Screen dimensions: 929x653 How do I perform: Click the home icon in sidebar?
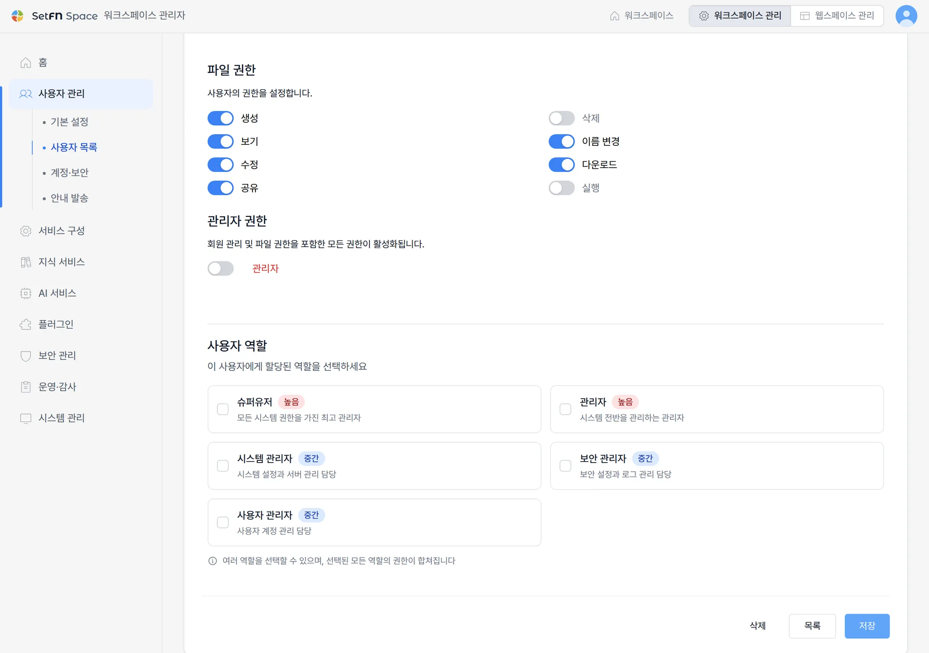(x=26, y=63)
